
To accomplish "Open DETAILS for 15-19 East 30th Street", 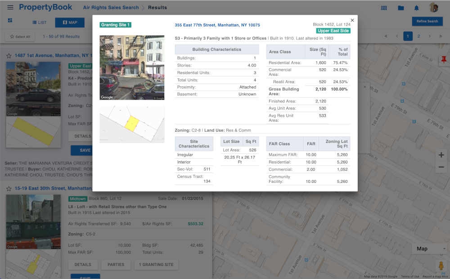I will point(83,265).
